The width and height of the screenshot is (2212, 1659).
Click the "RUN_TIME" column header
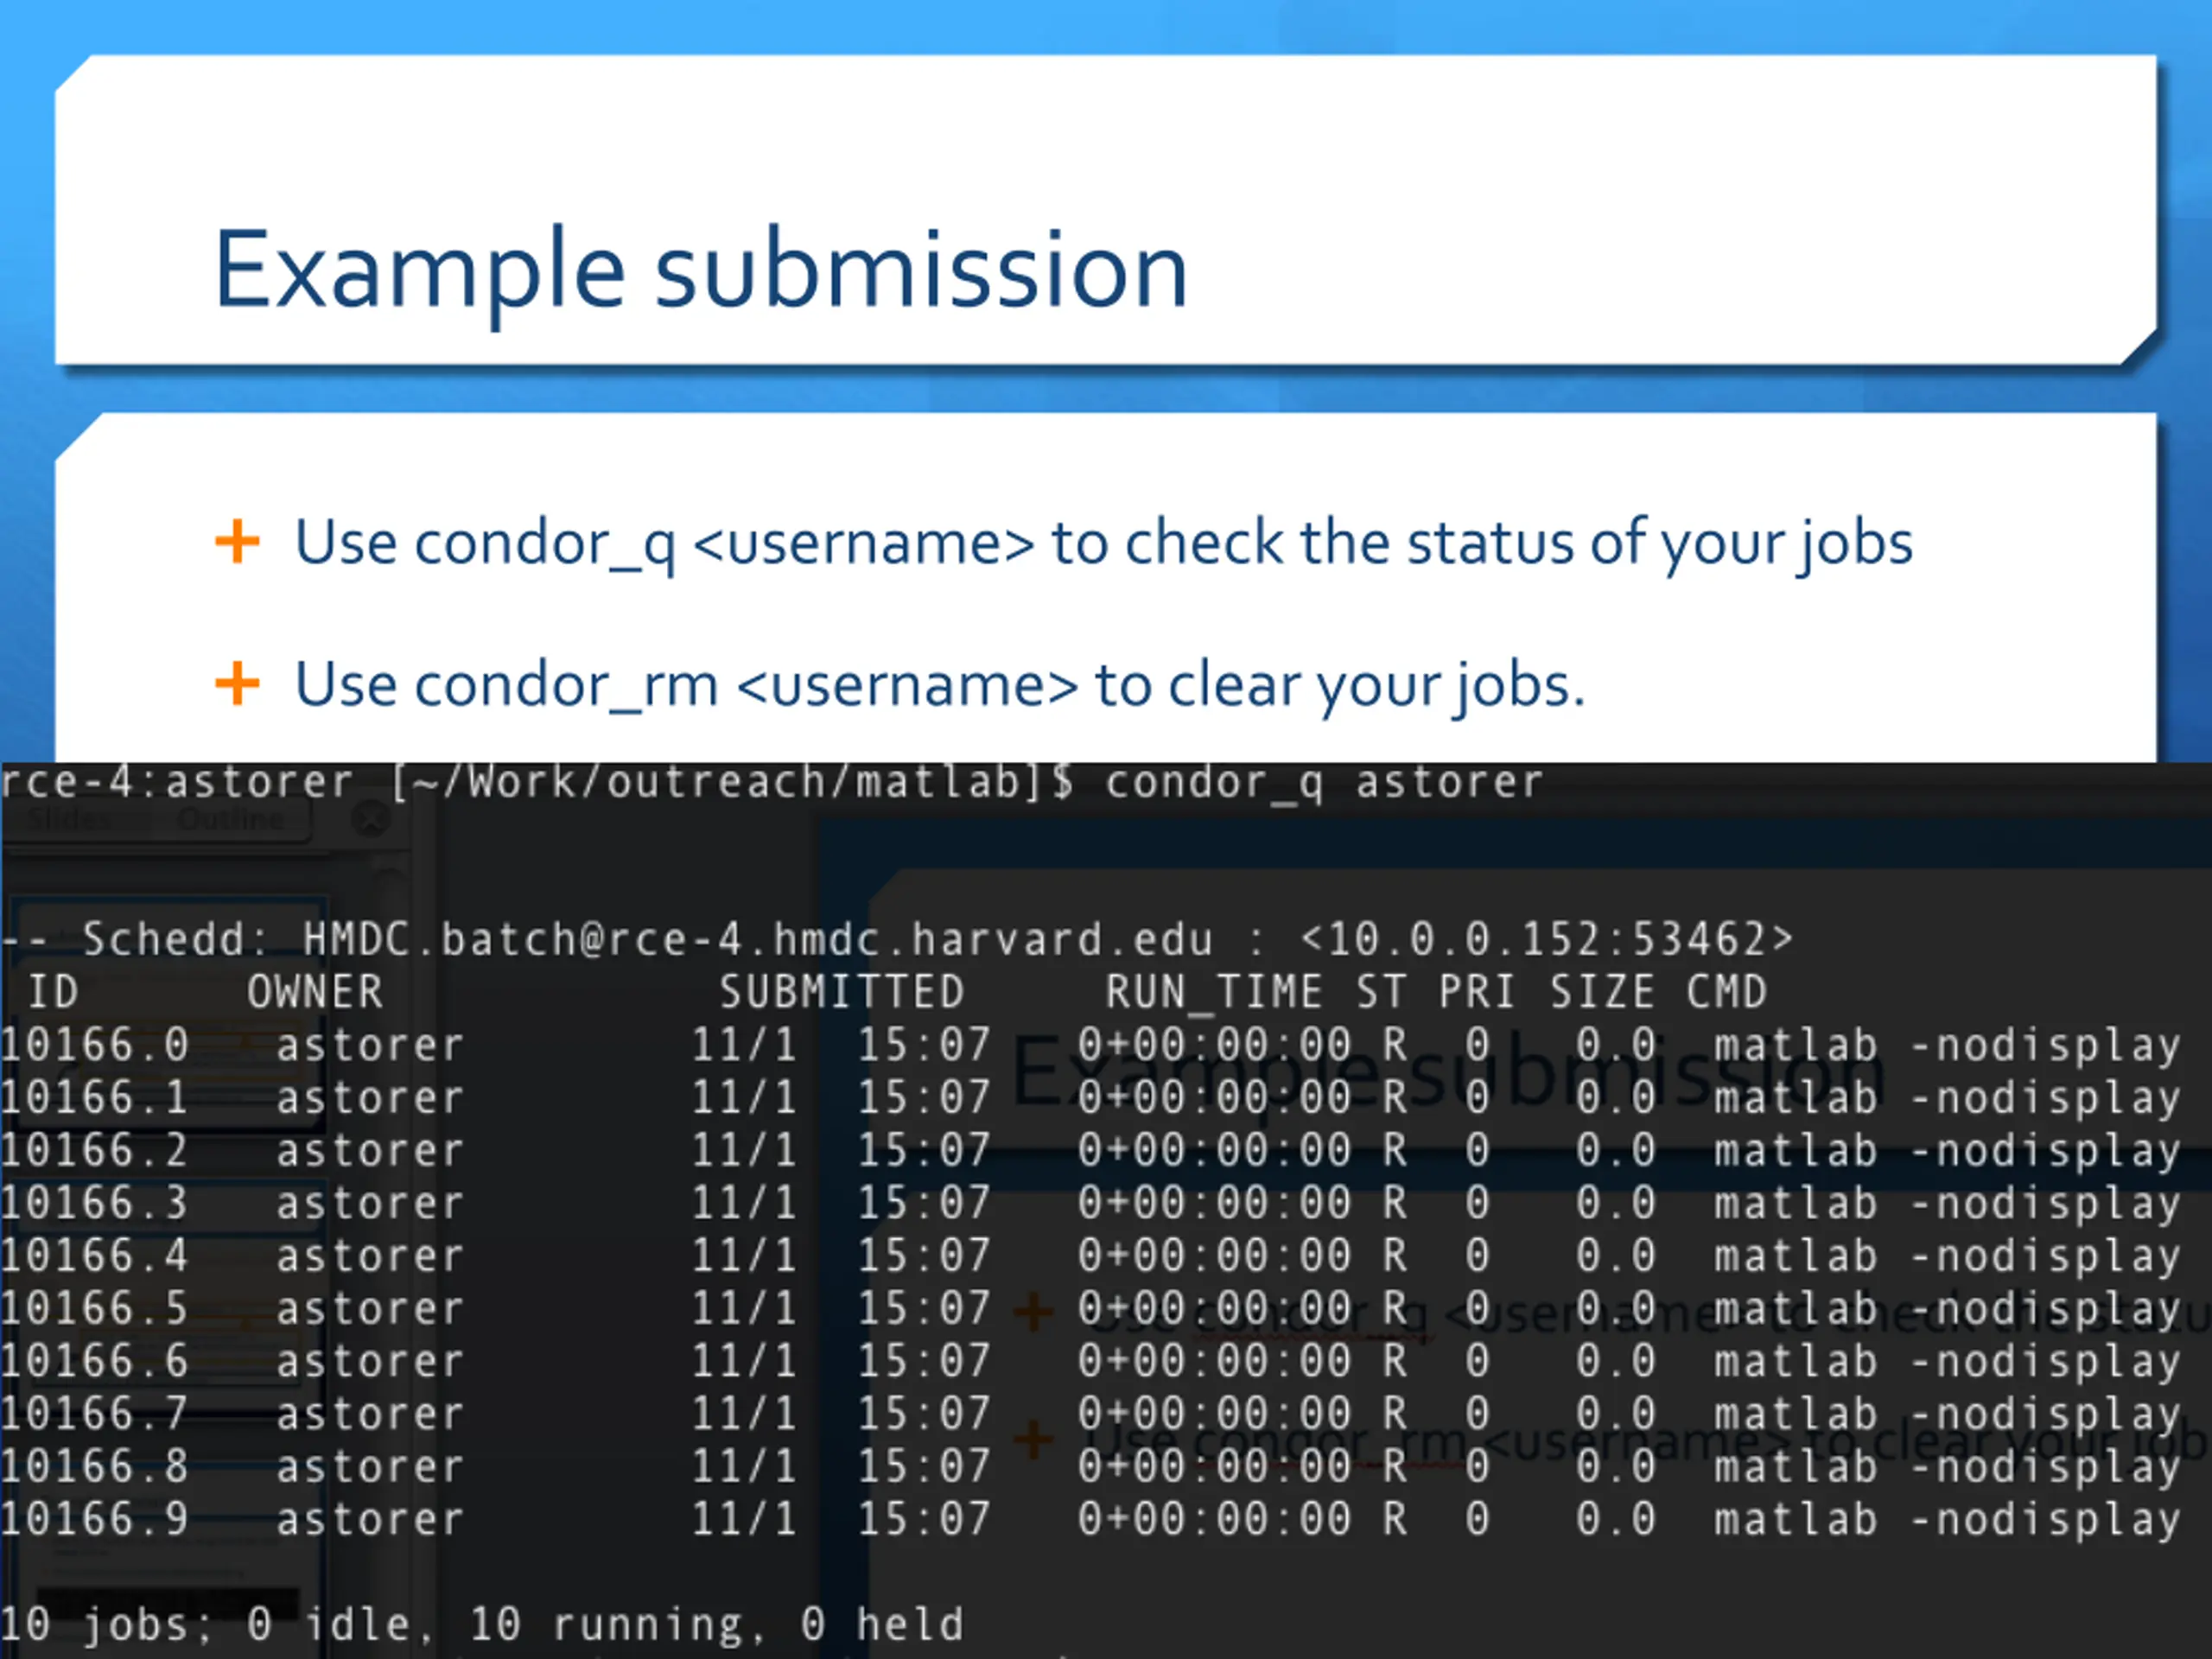pos(1214,992)
